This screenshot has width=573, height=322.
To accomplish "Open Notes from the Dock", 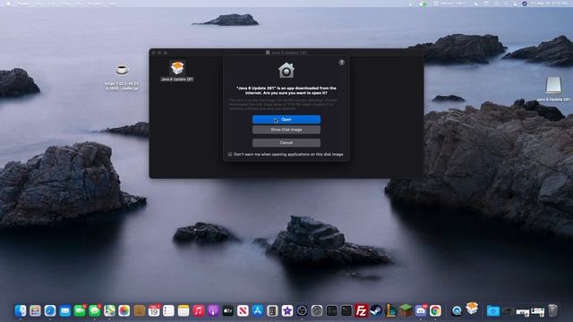I will point(184,310).
